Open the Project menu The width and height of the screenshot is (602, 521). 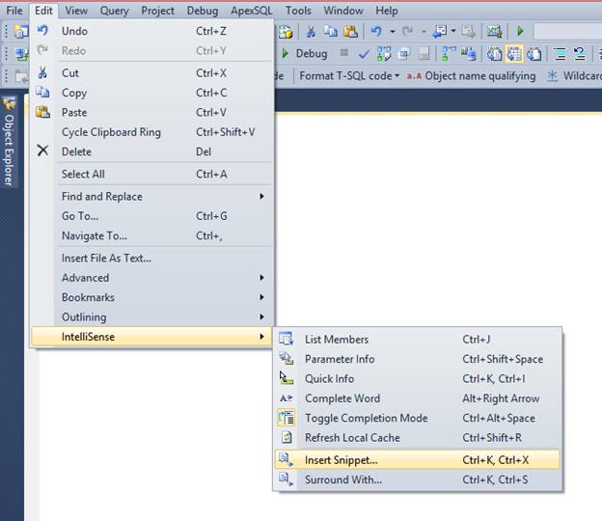(x=157, y=11)
